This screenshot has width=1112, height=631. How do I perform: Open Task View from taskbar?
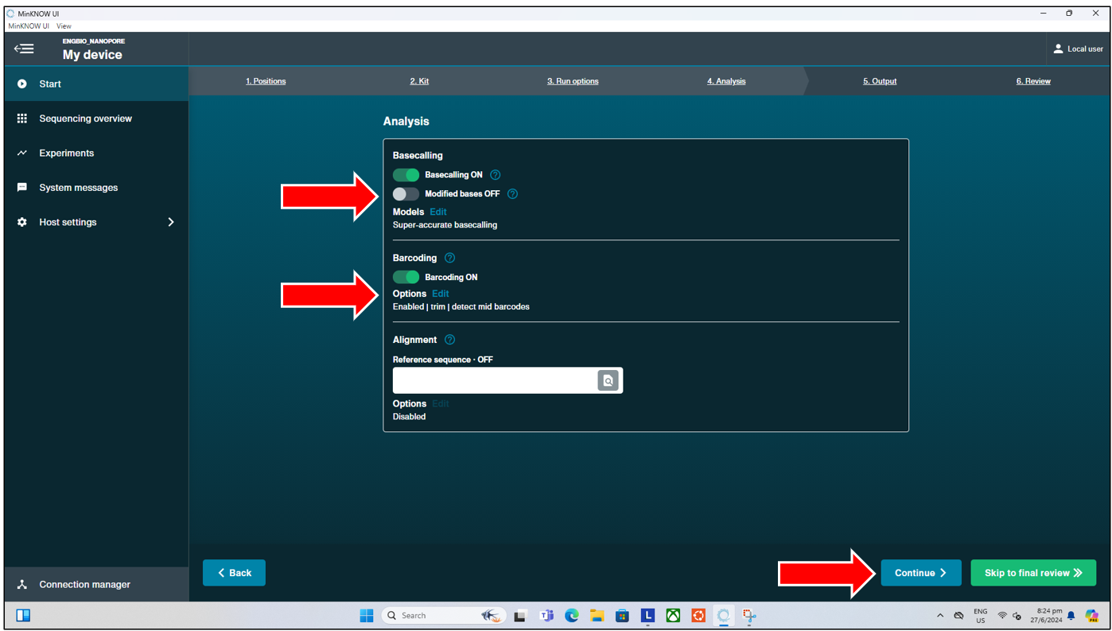click(520, 616)
